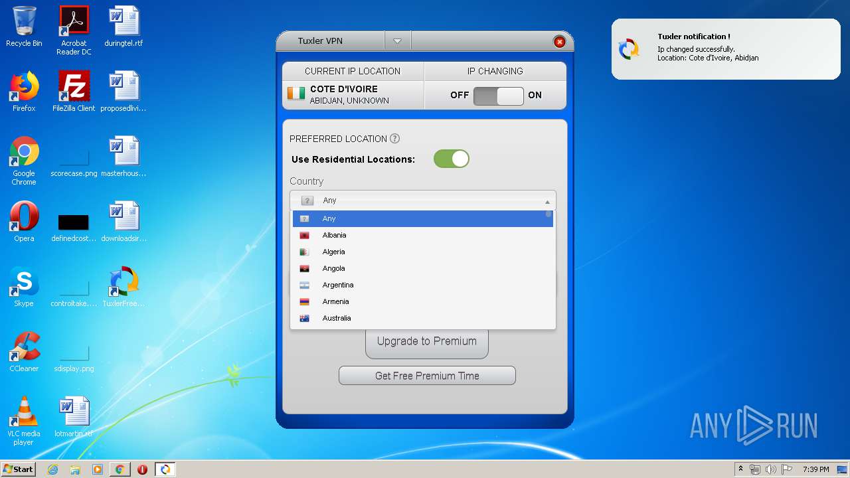Viewport: 850px width, 478px height.
Task: Click the country list scrollbar thumb
Action: [549, 214]
